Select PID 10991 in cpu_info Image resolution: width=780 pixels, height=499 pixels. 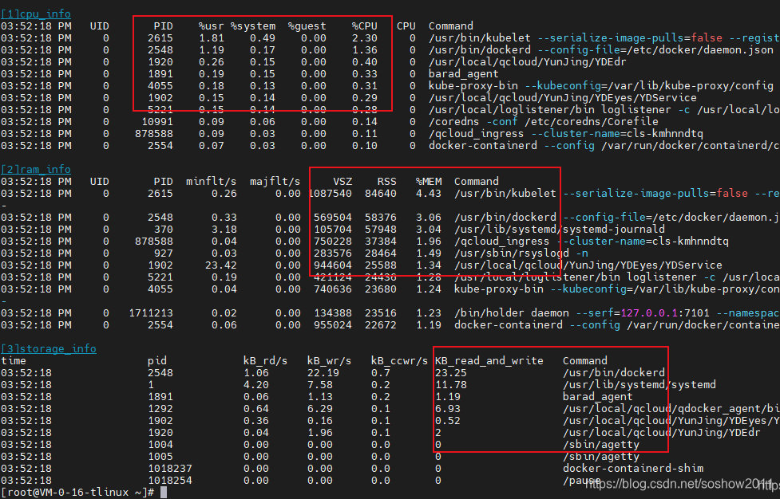157,122
